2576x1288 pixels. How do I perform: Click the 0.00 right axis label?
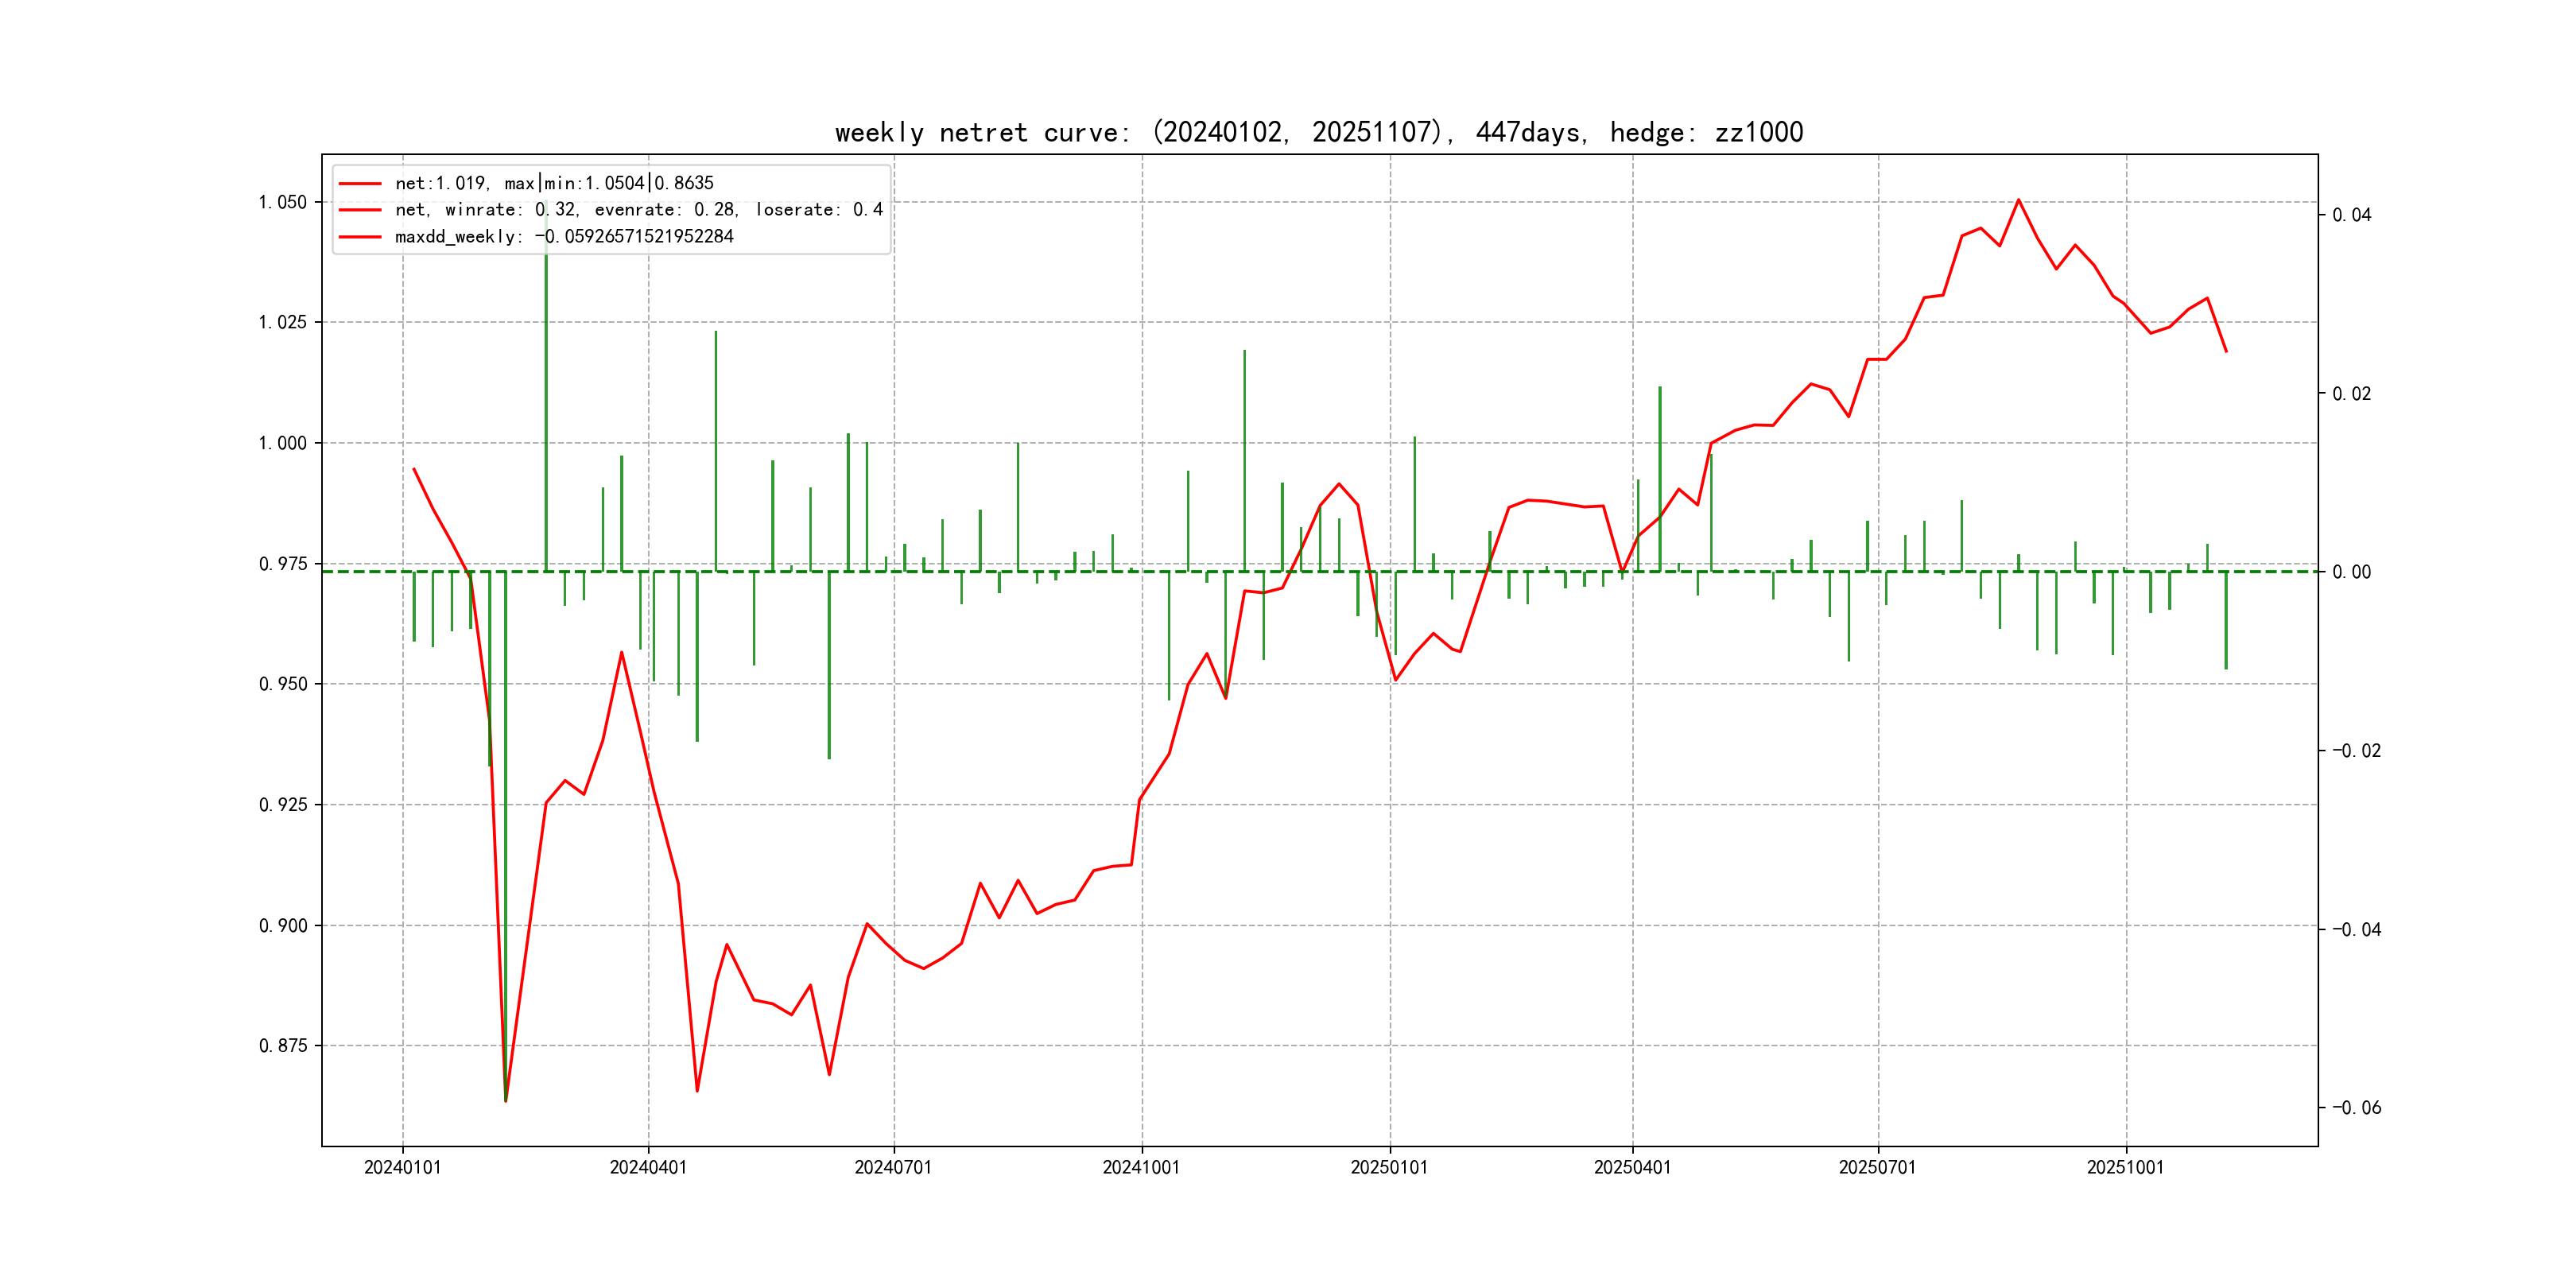pos(2351,572)
